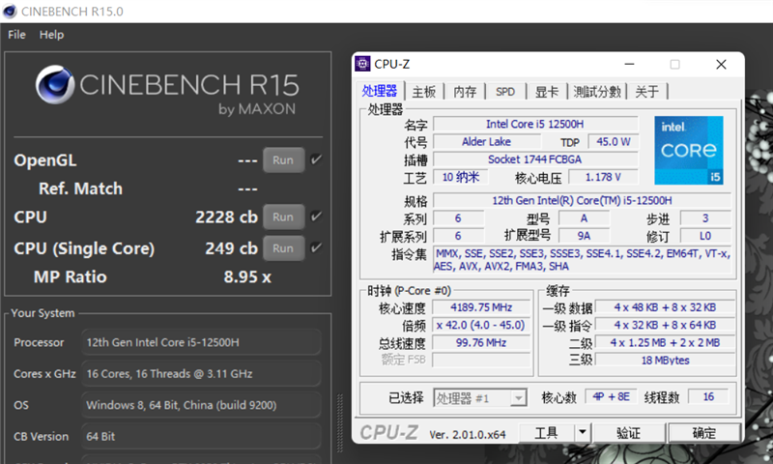Switch to the 内存 tab in CPU-Z
Image resolution: width=773 pixels, height=464 pixels.
point(465,92)
